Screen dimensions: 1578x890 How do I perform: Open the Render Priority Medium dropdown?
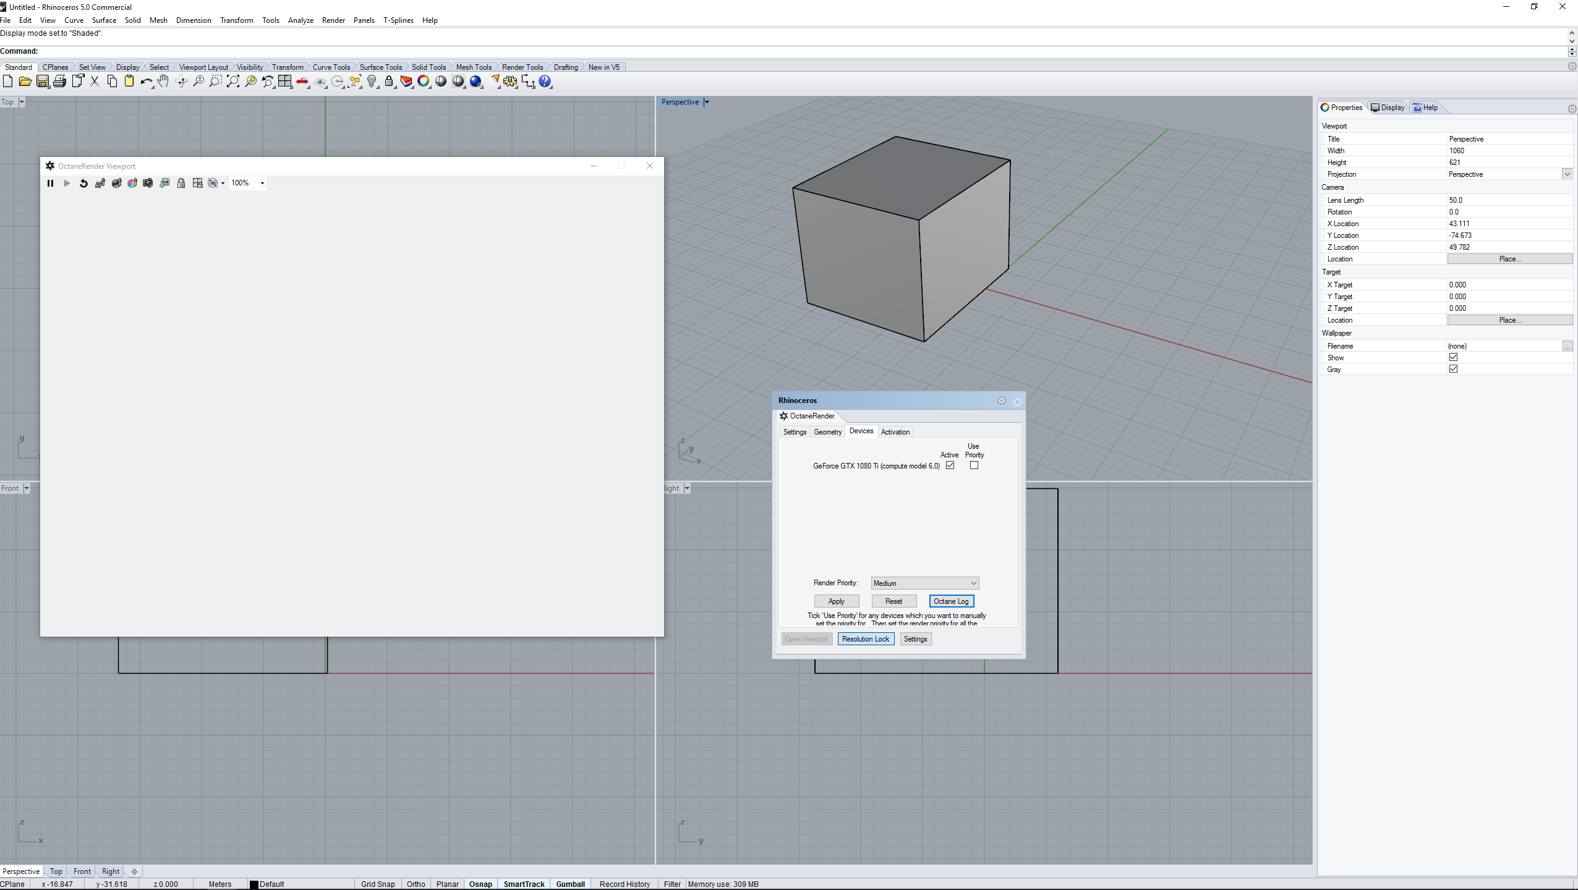[x=924, y=583]
